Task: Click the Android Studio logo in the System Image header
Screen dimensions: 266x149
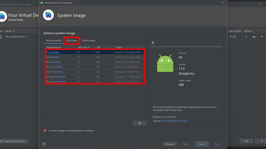Action: coord(49,15)
